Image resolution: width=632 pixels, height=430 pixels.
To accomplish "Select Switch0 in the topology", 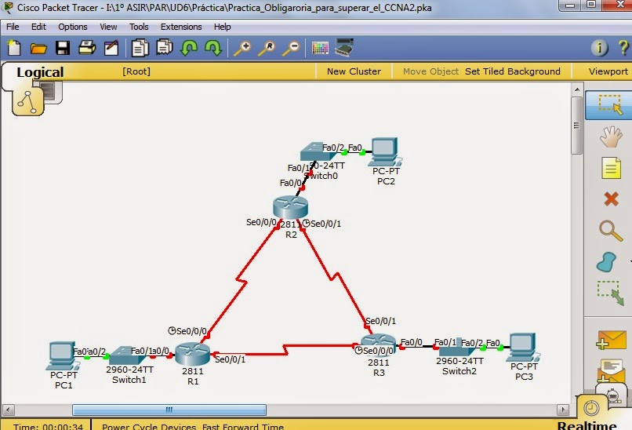I will pos(318,151).
